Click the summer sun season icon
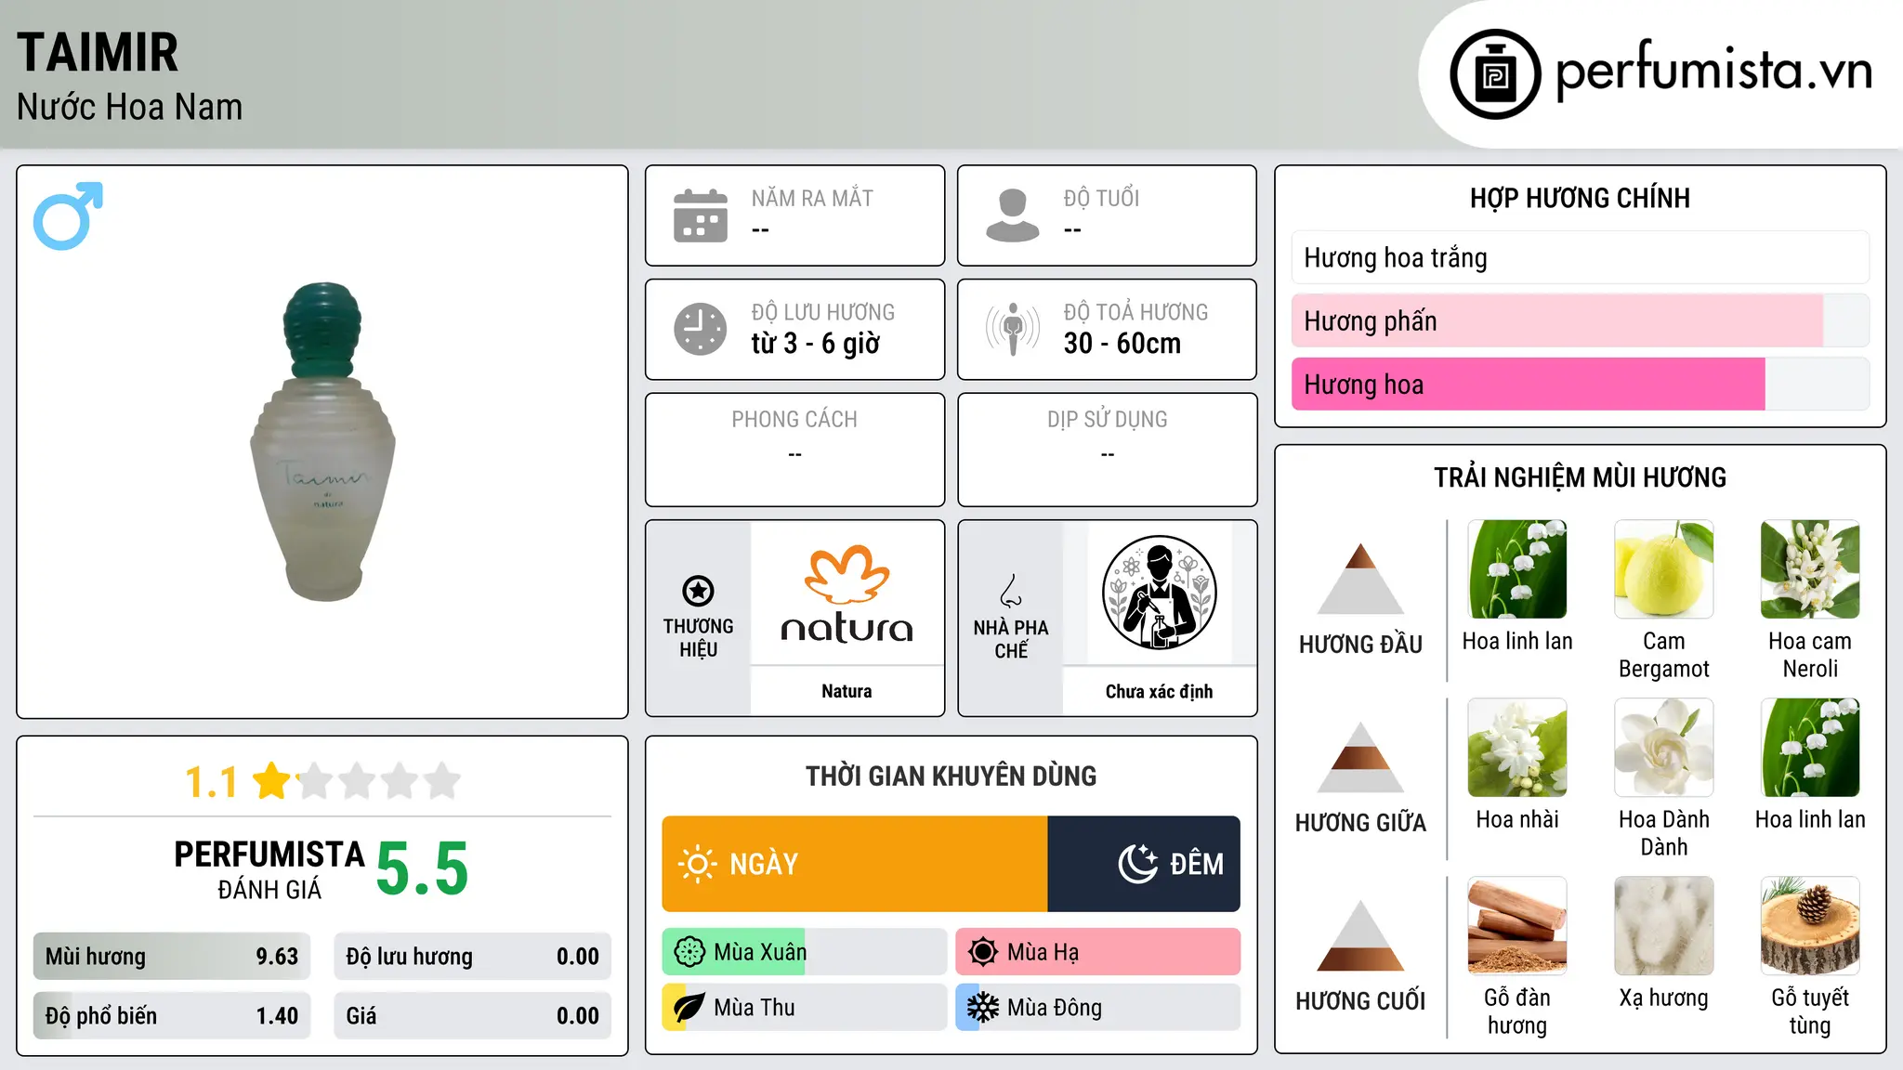The width and height of the screenshot is (1903, 1070). [983, 952]
